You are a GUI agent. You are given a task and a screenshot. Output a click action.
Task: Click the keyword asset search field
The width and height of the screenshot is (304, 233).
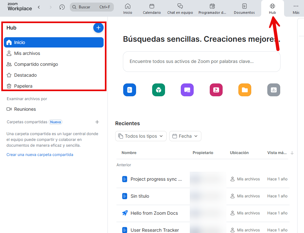(x=201, y=61)
